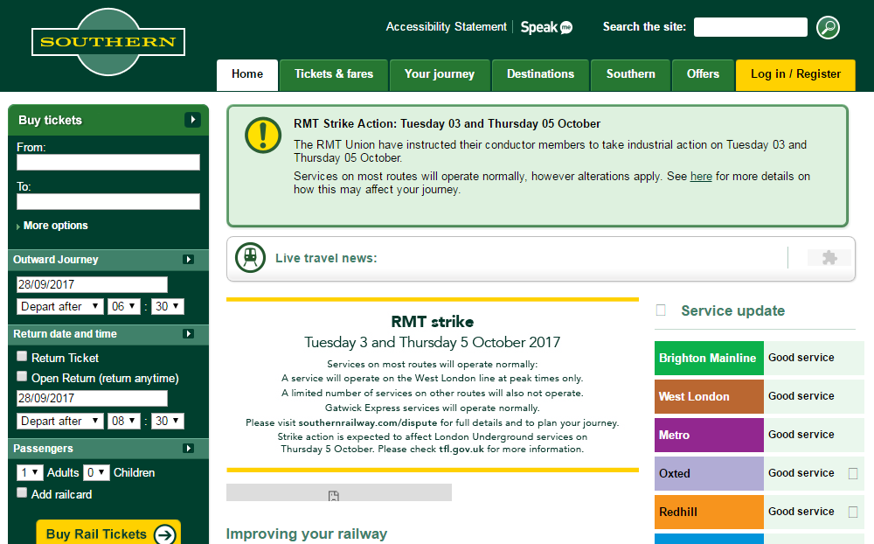Click the return date field
The width and height of the screenshot is (874, 544).
pyautogui.click(x=92, y=398)
